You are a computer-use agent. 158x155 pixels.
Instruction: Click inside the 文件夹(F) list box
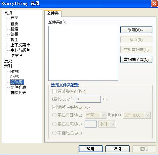point(83,53)
